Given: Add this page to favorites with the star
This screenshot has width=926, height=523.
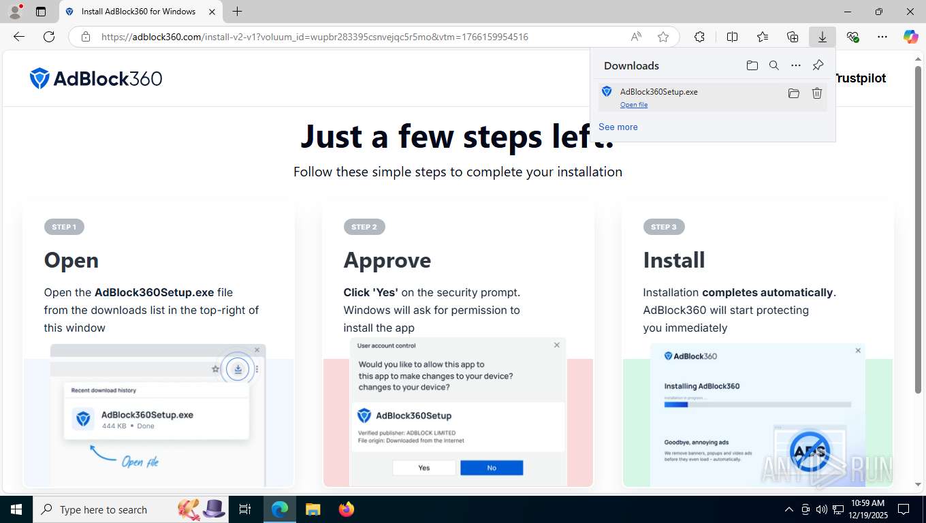Looking at the screenshot, I should (x=663, y=37).
